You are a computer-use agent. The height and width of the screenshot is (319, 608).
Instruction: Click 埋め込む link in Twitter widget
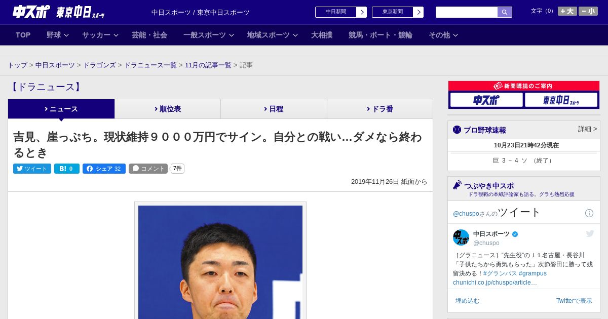[467, 301]
